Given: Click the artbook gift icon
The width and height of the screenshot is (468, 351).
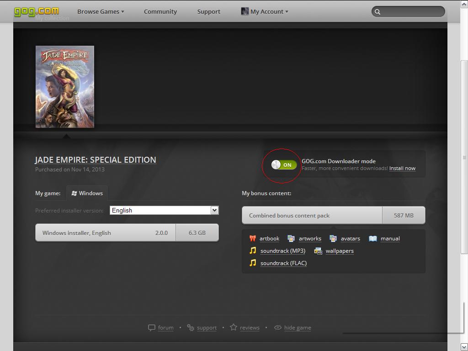Looking at the screenshot, I should 252,238.
